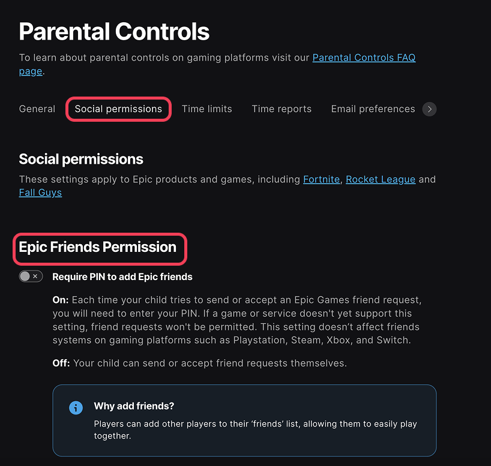Screen dimensions: 491x466
Task: Click the blue info icon beside "Why add friends?"
Action: coord(76,407)
